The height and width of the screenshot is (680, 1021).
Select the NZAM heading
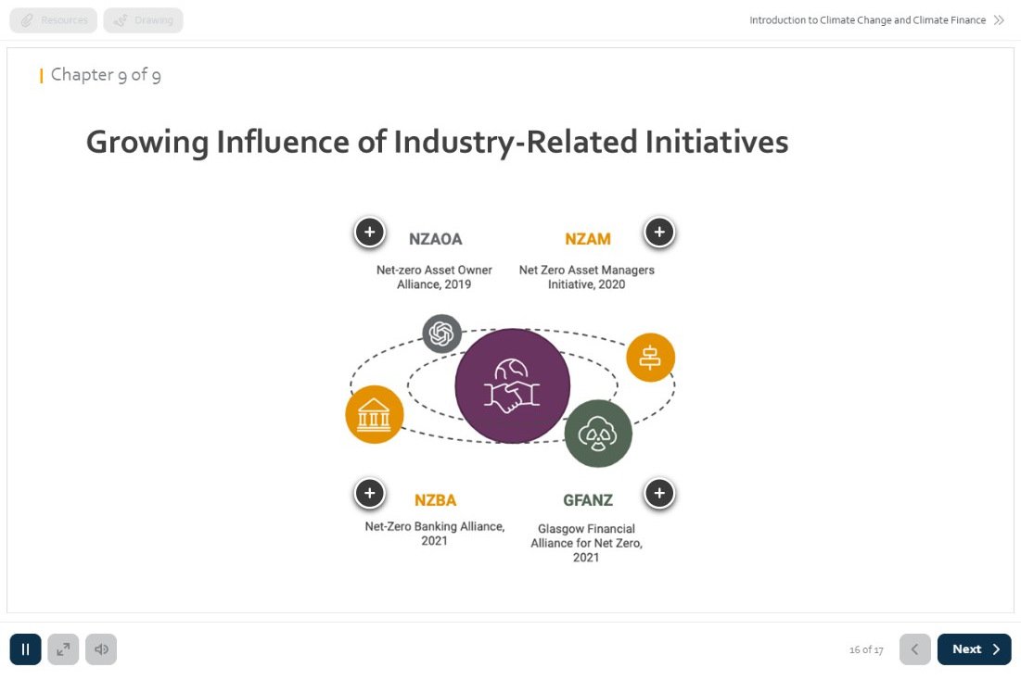(x=588, y=239)
